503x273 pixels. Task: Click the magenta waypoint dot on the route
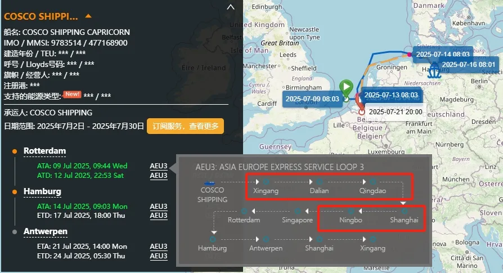pos(410,55)
